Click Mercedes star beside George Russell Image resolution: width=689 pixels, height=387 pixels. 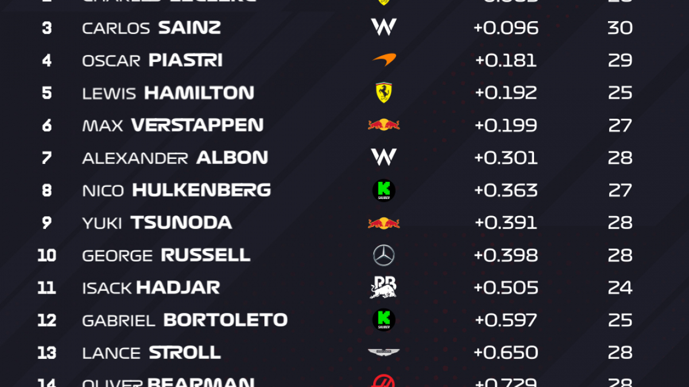[384, 255]
